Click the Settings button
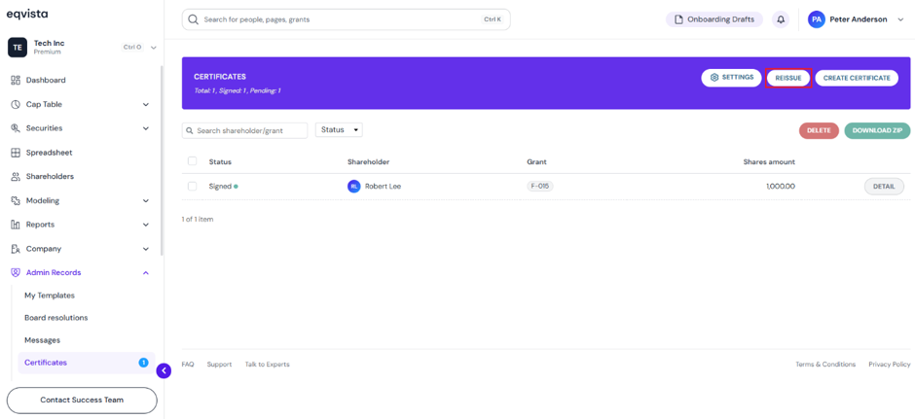Screen dimensions: 915x419 731,78
